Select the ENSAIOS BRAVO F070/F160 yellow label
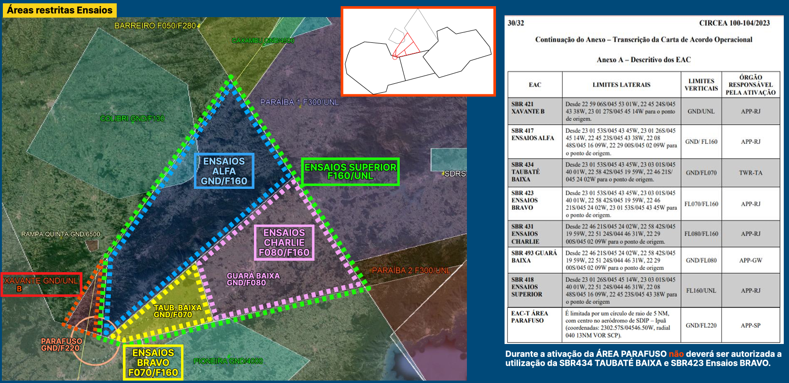Screen dimensions: 789x383 click(x=153, y=363)
